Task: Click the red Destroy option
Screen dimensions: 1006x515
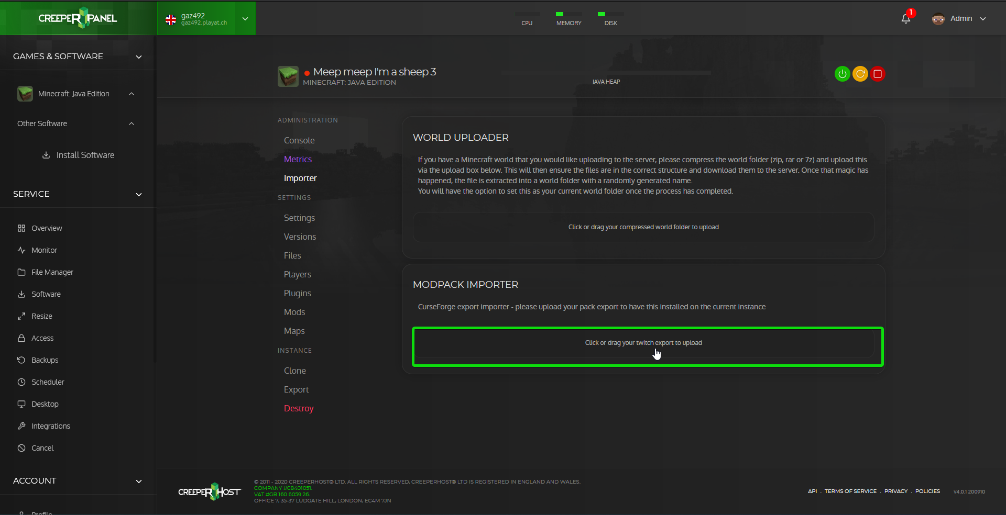Action: tap(299, 408)
